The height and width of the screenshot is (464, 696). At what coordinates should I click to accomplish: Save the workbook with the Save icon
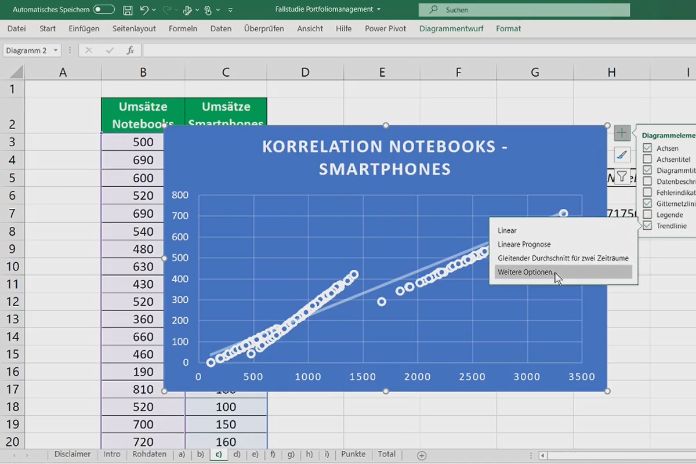pyautogui.click(x=127, y=9)
